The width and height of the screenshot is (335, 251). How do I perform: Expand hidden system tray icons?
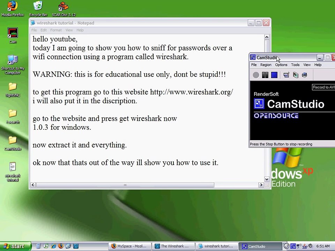287,246
